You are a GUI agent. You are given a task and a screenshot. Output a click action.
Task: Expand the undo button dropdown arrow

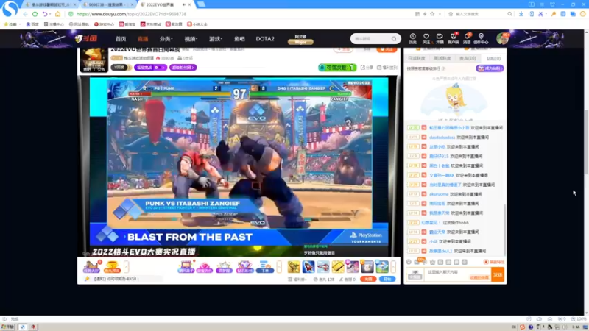(50, 14)
